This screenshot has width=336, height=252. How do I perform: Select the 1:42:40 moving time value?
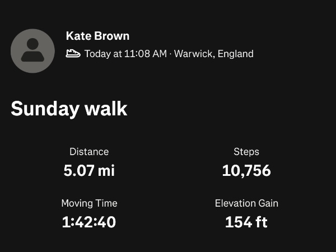89,222
